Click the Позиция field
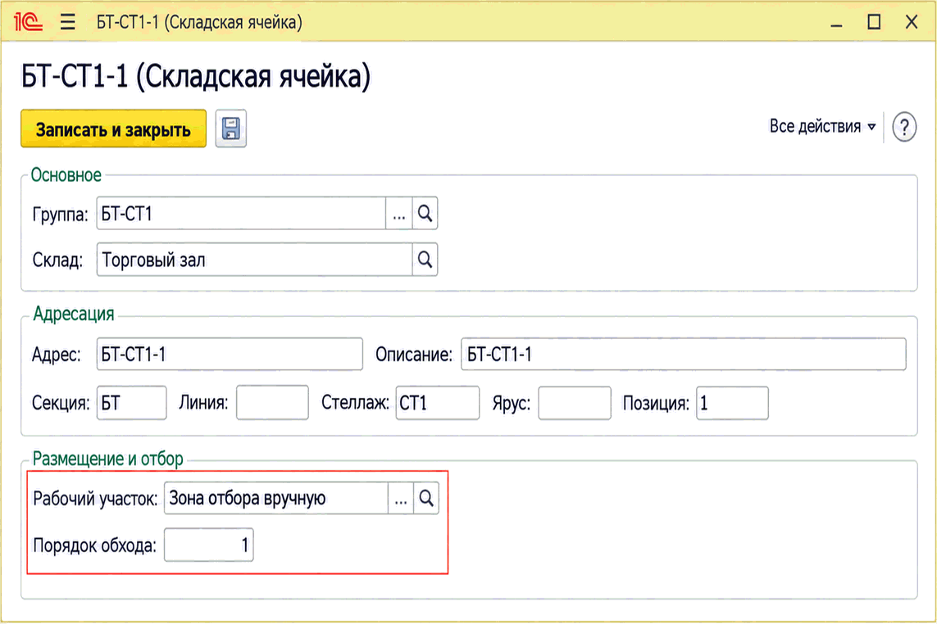937x624 pixels. coord(733,403)
